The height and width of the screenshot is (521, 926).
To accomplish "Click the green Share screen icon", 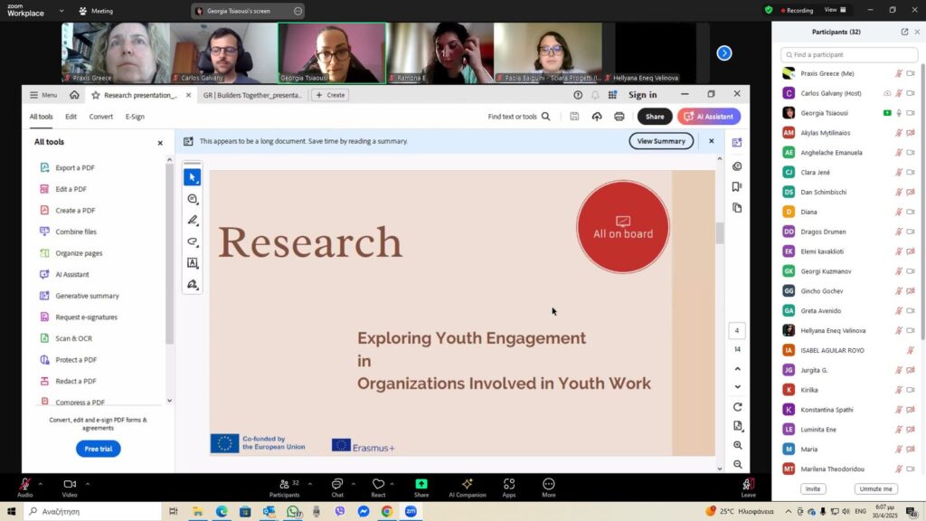I will (421, 485).
